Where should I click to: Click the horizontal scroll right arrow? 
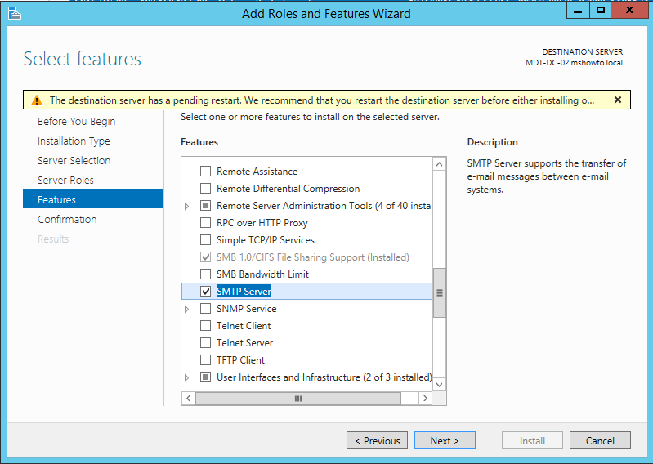[425, 399]
